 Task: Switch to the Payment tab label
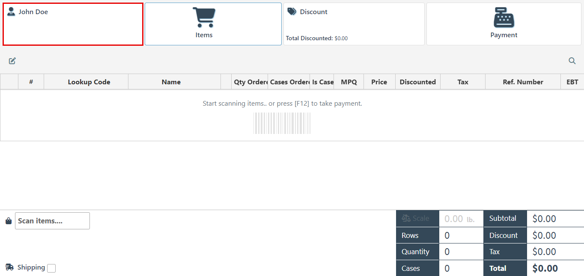(x=504, y=35)
